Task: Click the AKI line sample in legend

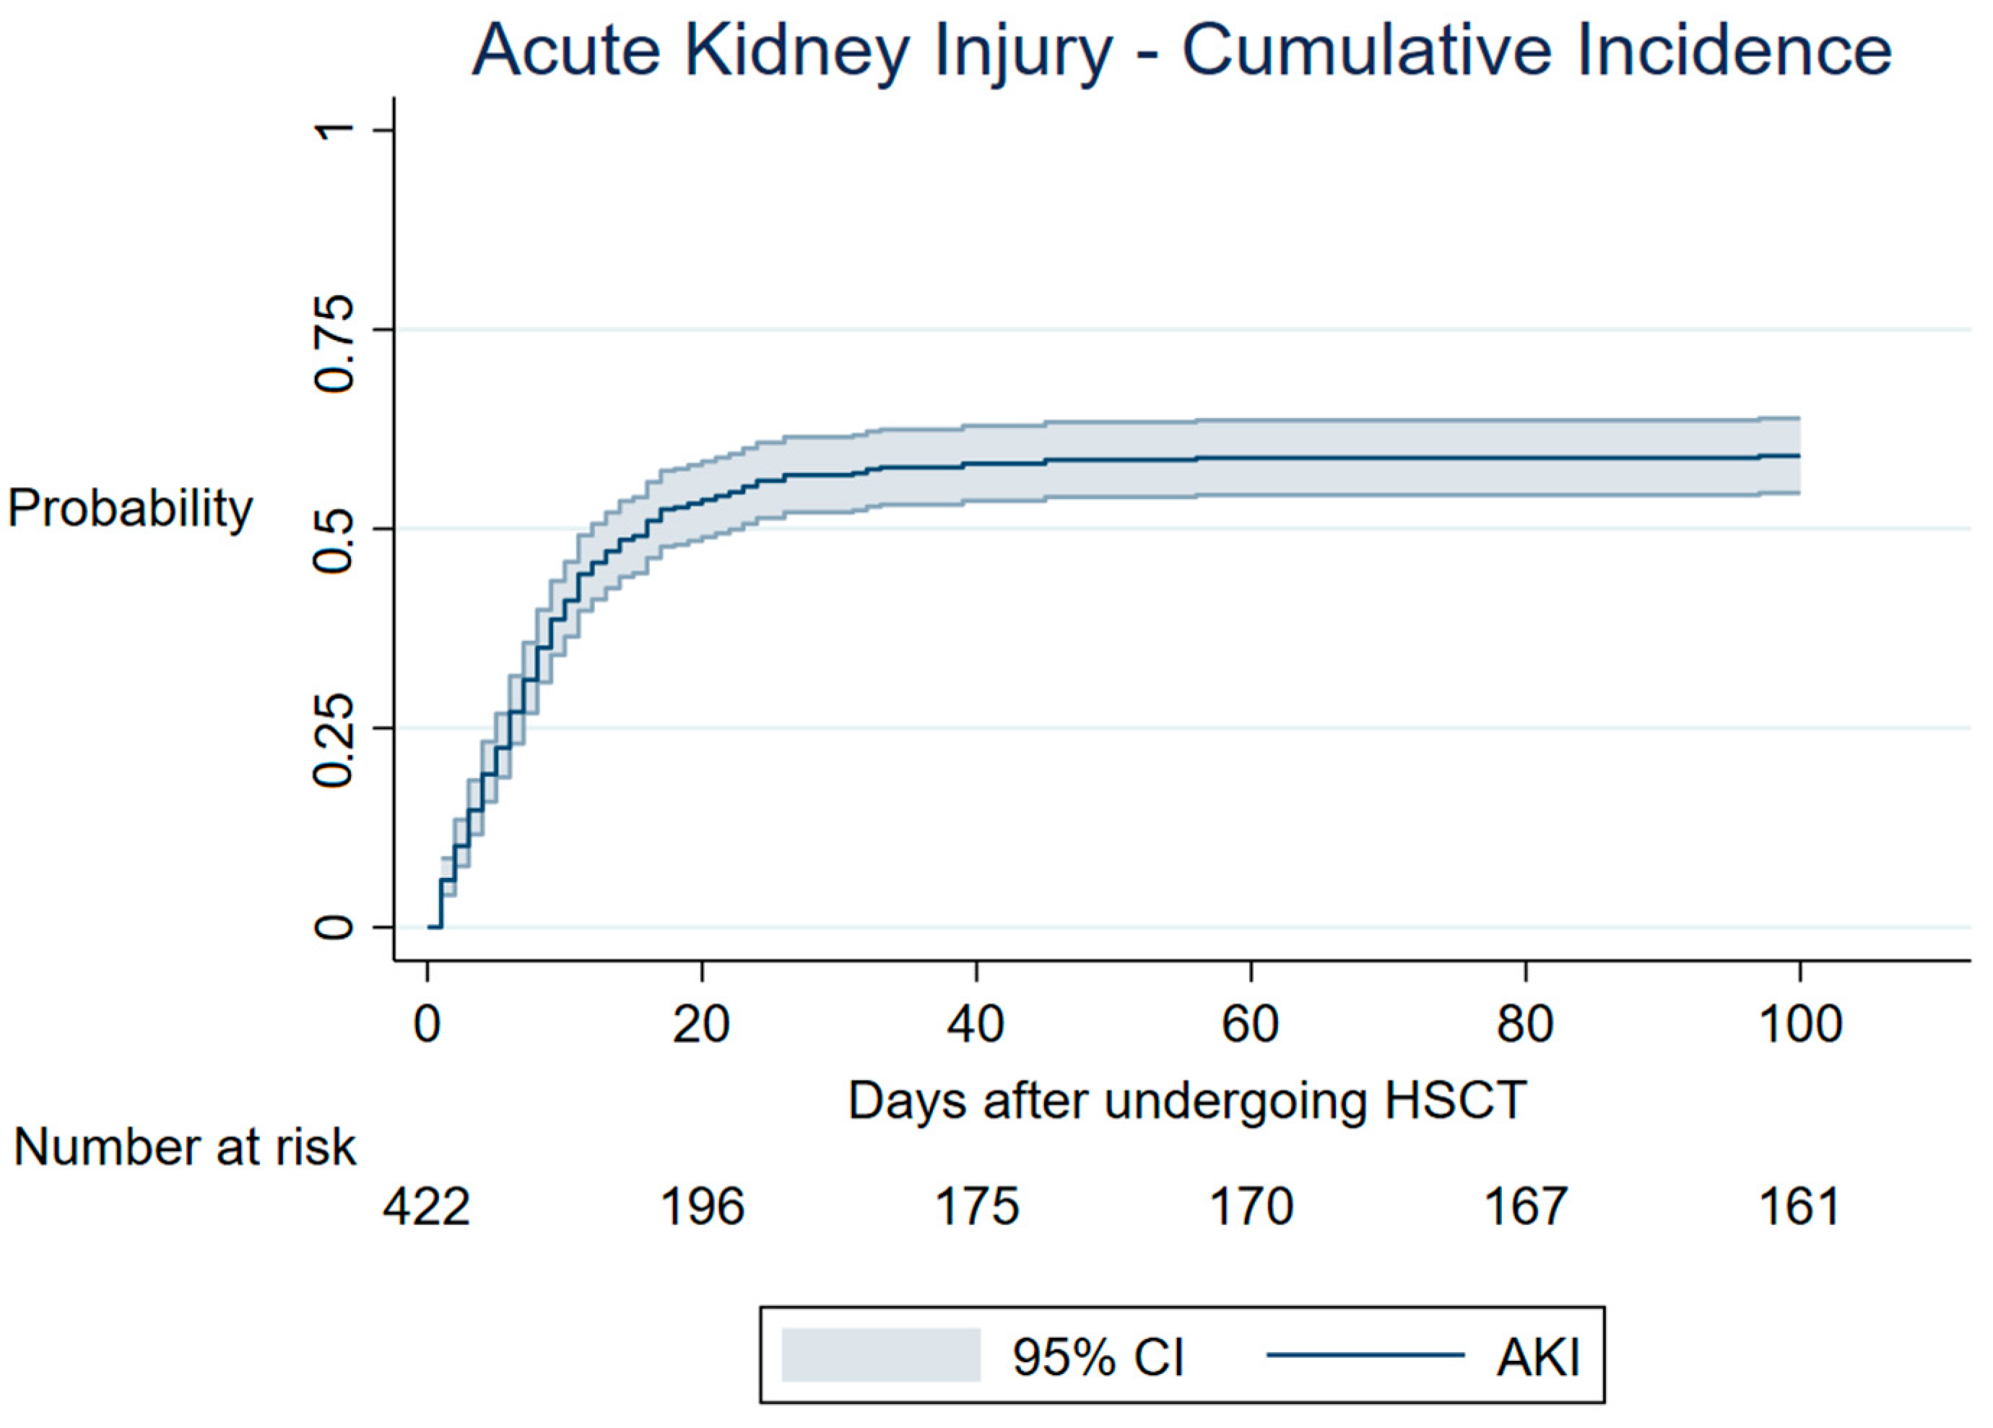Action: coord(1365,1355)
